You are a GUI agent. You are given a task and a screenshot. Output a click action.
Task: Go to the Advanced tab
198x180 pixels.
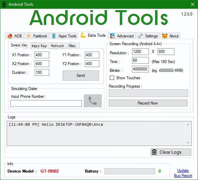click(122, 36)
